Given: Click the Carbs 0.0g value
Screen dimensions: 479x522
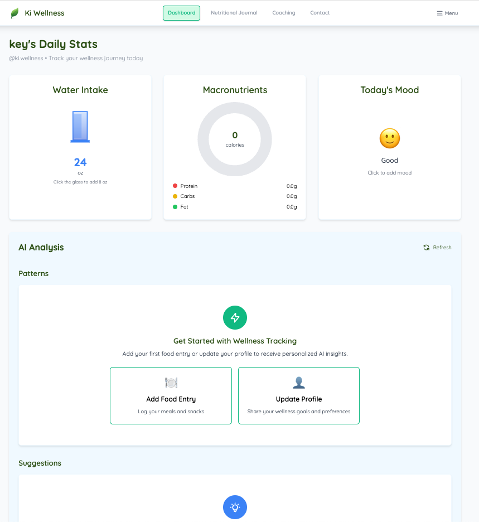Looking at the screenshot, I should pyautogui.click(x=292, y=196).
